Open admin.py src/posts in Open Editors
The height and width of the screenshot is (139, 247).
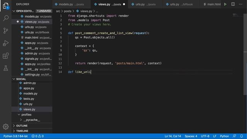(32, 53)
